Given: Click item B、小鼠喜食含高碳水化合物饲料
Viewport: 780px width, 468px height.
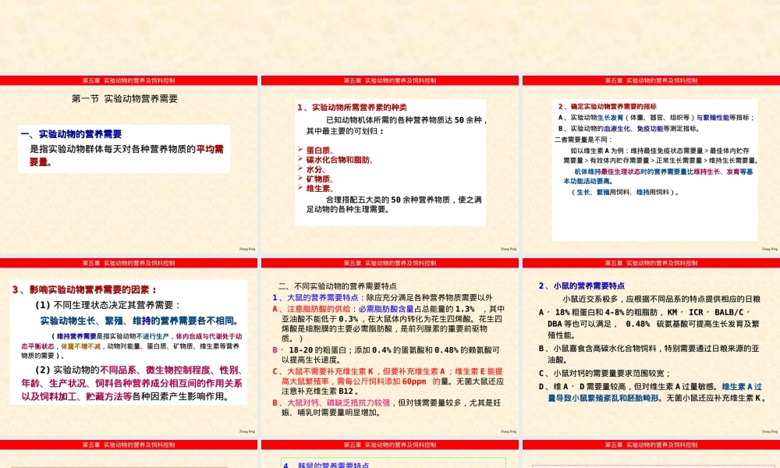Looking at the screenshot, I should [649, 354].
